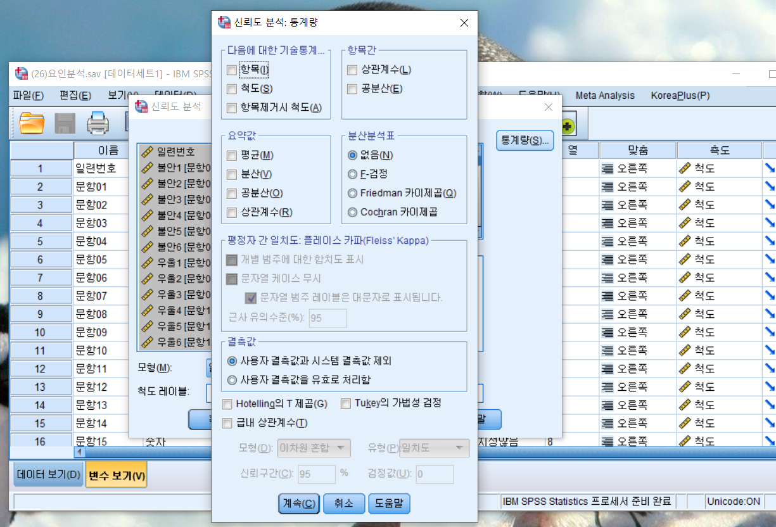Check inter-item 공분산(E) box
The image size is (776, 527).
point(352,89)
